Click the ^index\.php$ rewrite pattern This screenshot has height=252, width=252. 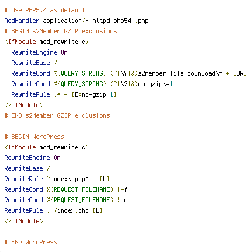point(67,179)
